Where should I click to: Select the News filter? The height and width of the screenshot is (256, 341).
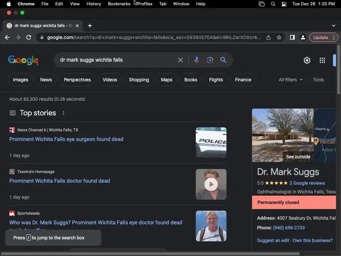tap(46, 80)
